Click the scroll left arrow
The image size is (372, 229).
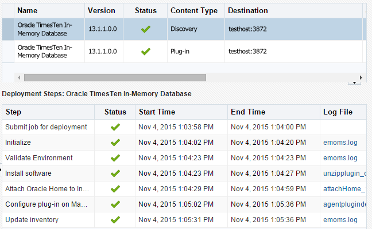pos(19,77)
